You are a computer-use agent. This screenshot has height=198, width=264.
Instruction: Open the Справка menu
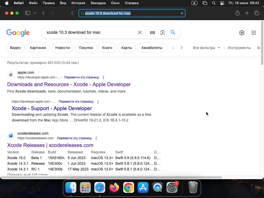pos(132,3)
